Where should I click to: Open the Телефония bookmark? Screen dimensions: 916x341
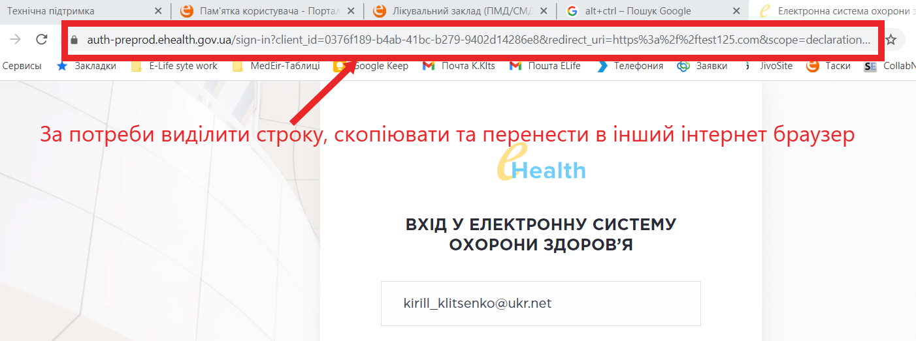(630, 66)
